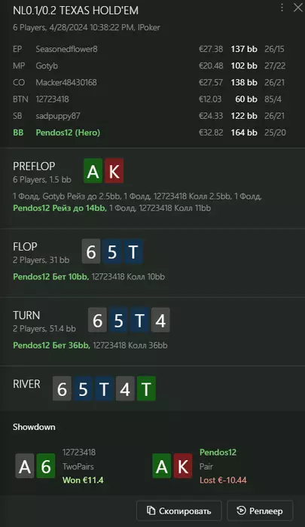The width and height of the screenshot is (305, 527).
Task: Select sadpuppy87 in the SB row
Action: pyautogui.click(x=58, y=116)
